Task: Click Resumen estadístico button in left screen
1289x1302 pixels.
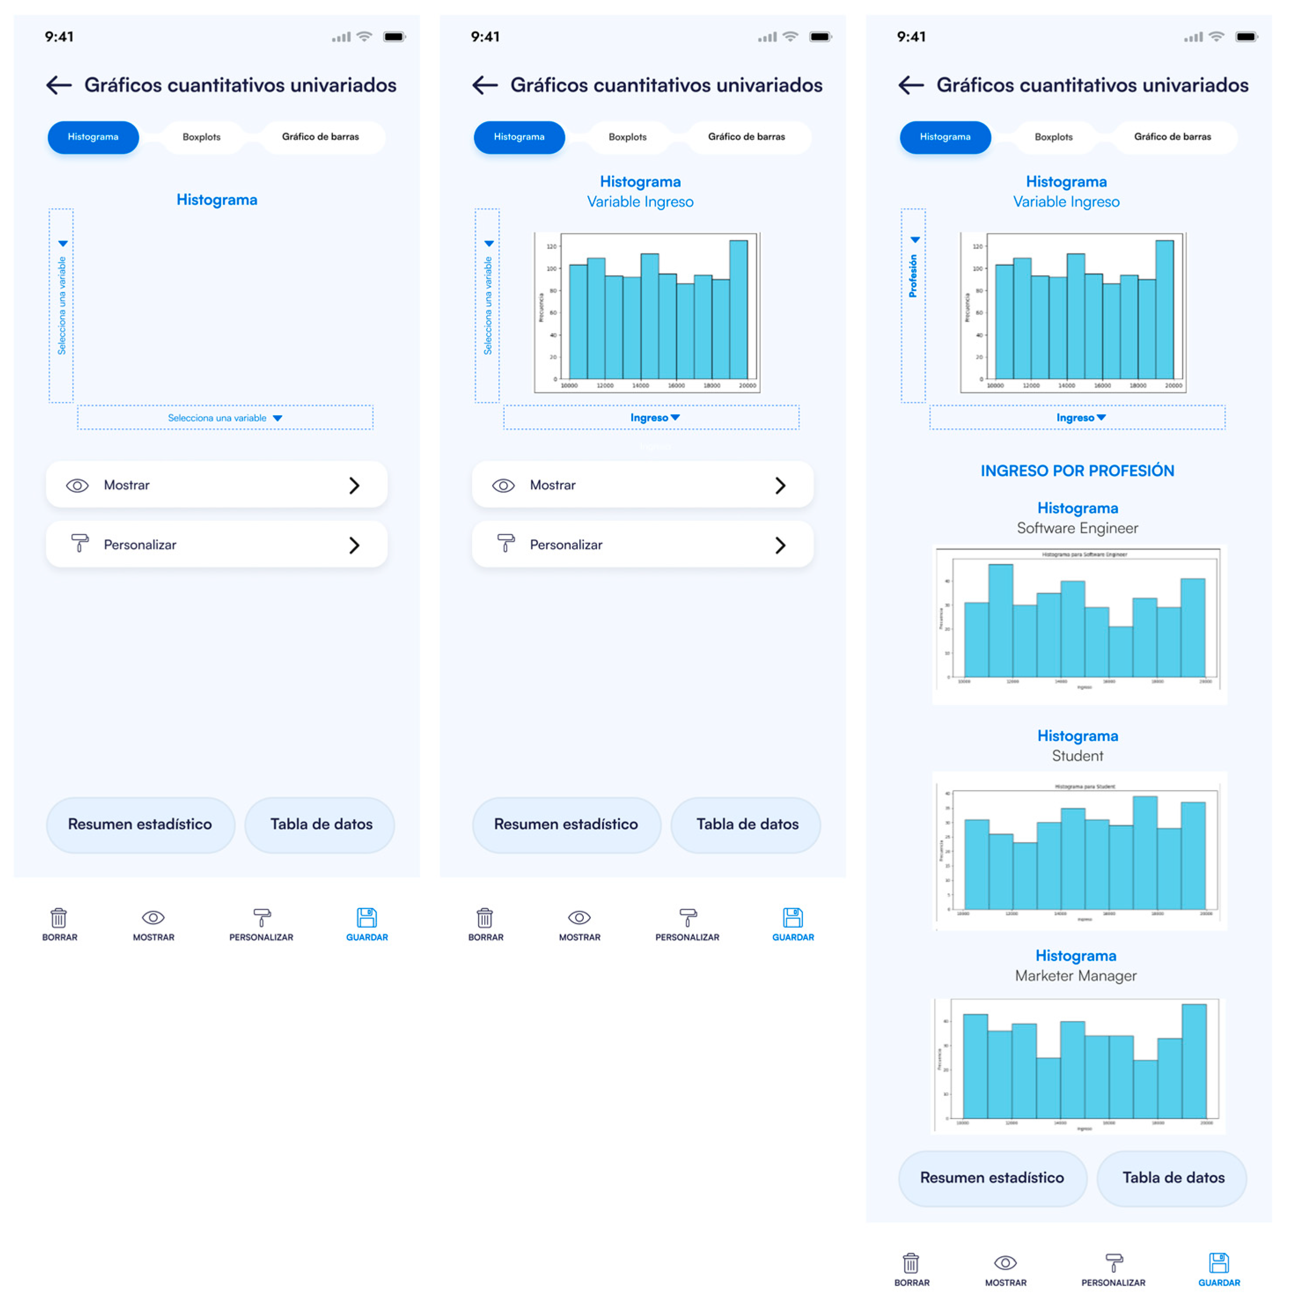Action: (x=140, y=824)
